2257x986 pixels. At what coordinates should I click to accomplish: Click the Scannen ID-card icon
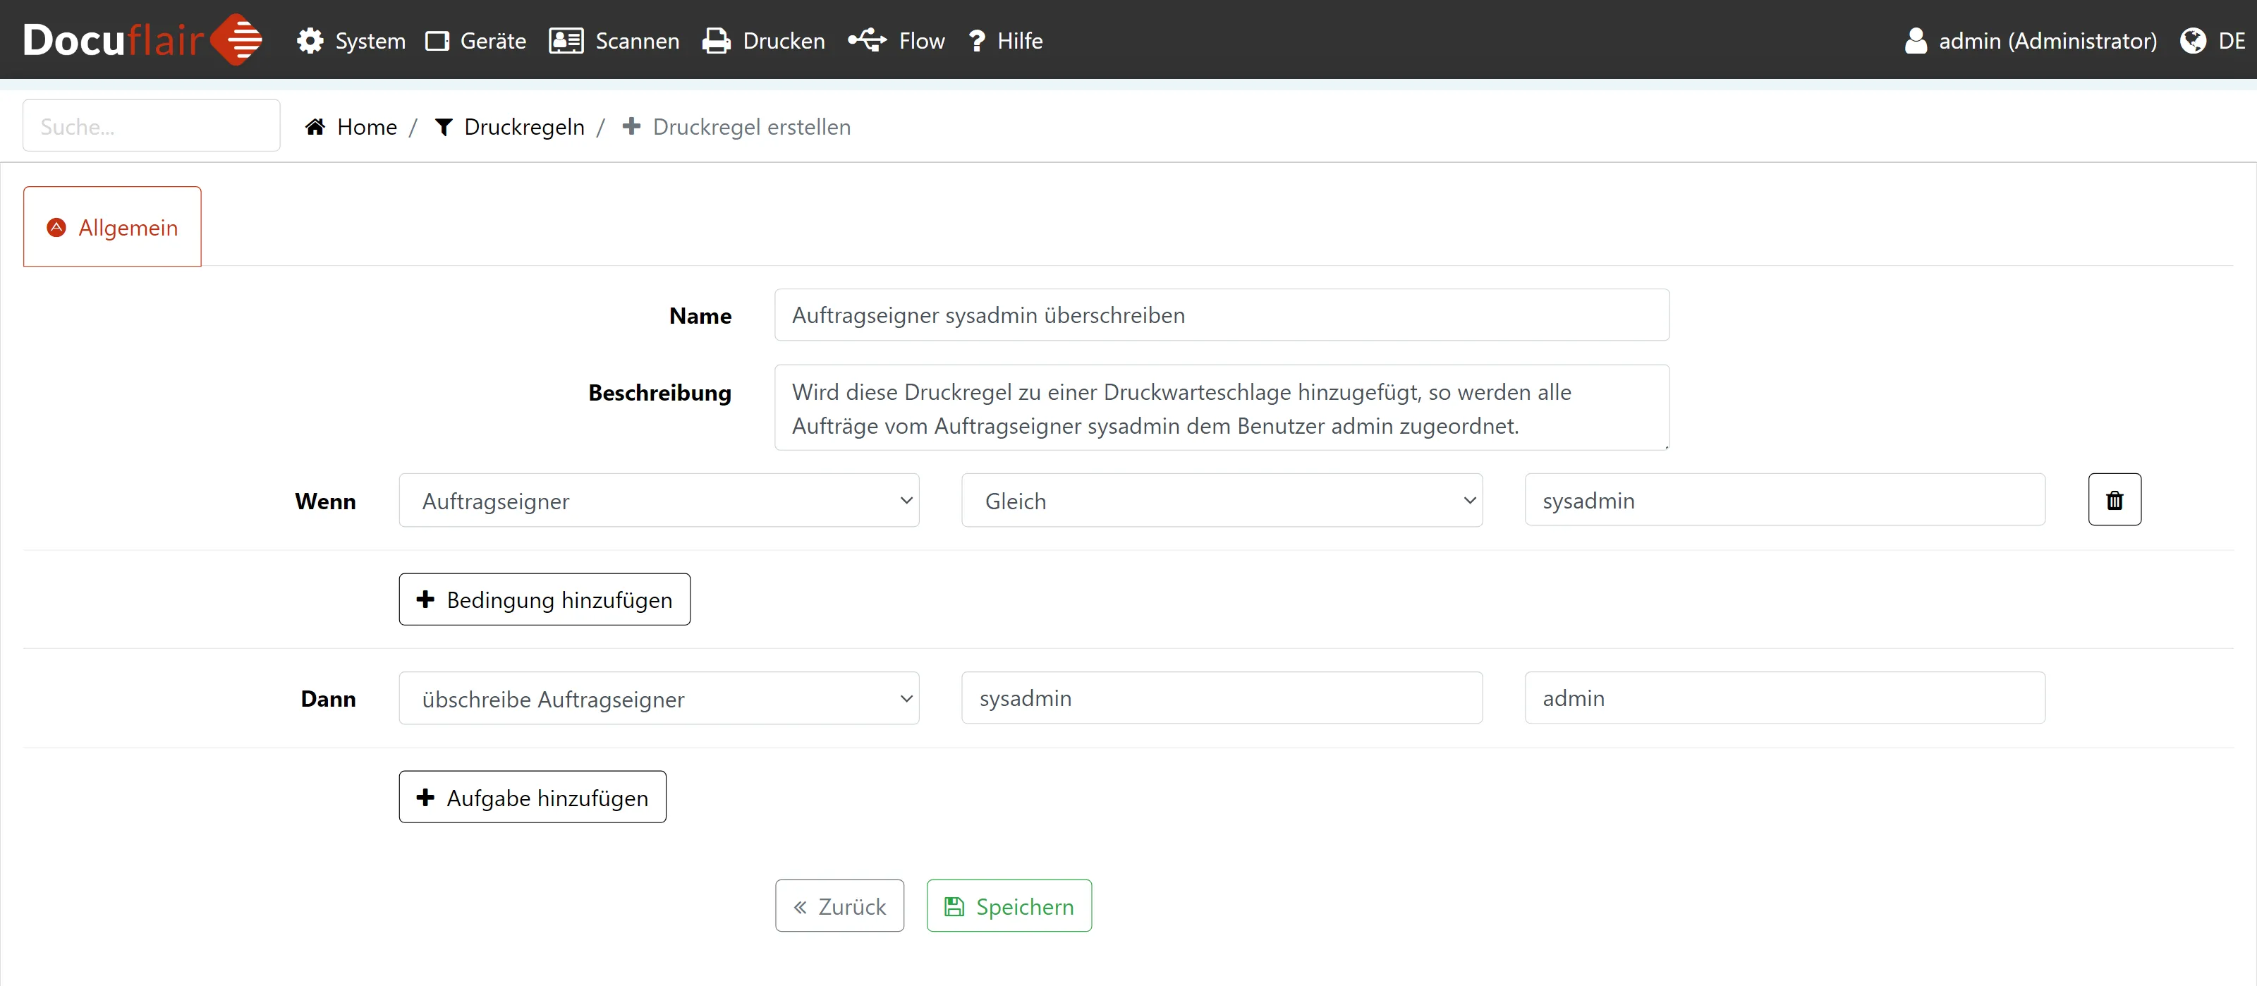[x=565, y=40]
